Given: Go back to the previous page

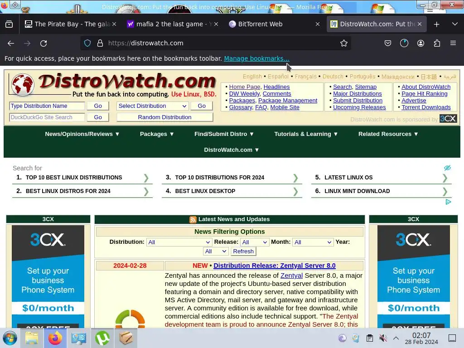Looking at the screenshot, I should 11,43.
